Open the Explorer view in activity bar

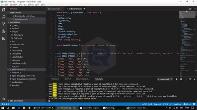(x=3, y=9)
